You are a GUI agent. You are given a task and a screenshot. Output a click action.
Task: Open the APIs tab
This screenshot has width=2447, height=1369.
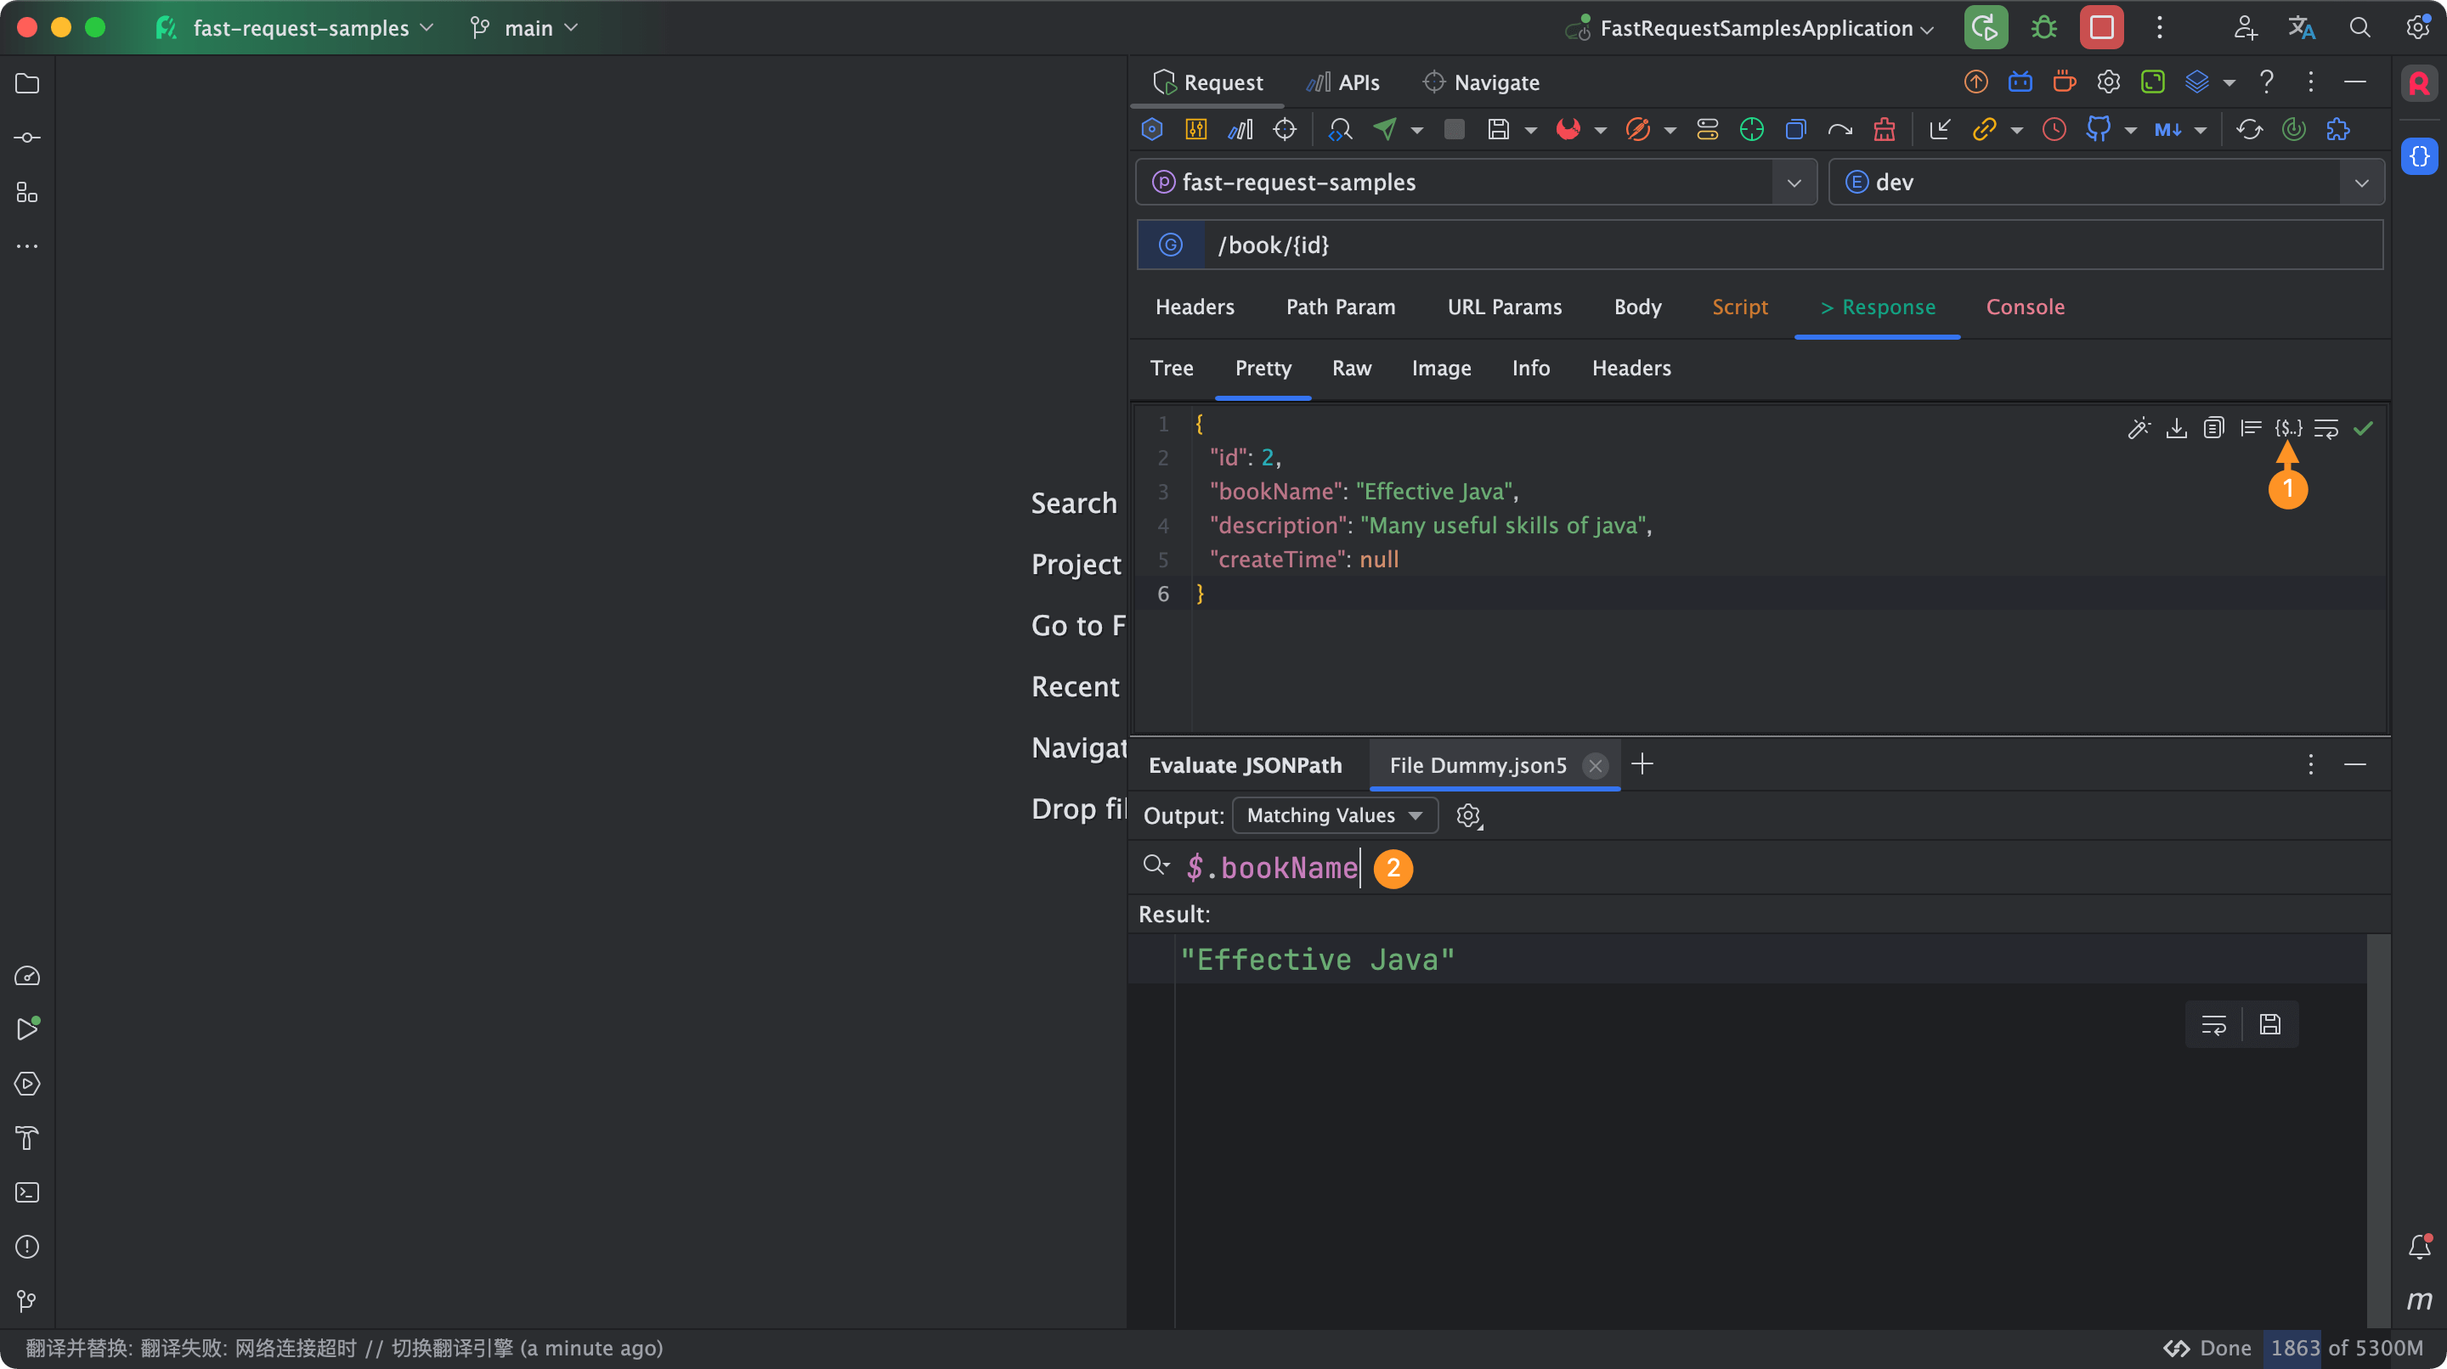coord(1342,82)
